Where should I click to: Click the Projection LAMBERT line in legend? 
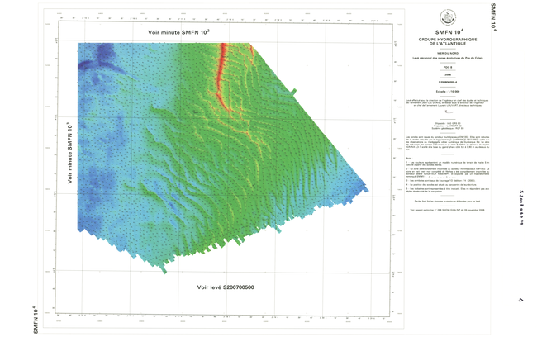pyautogui.click(x=447, y=127)
